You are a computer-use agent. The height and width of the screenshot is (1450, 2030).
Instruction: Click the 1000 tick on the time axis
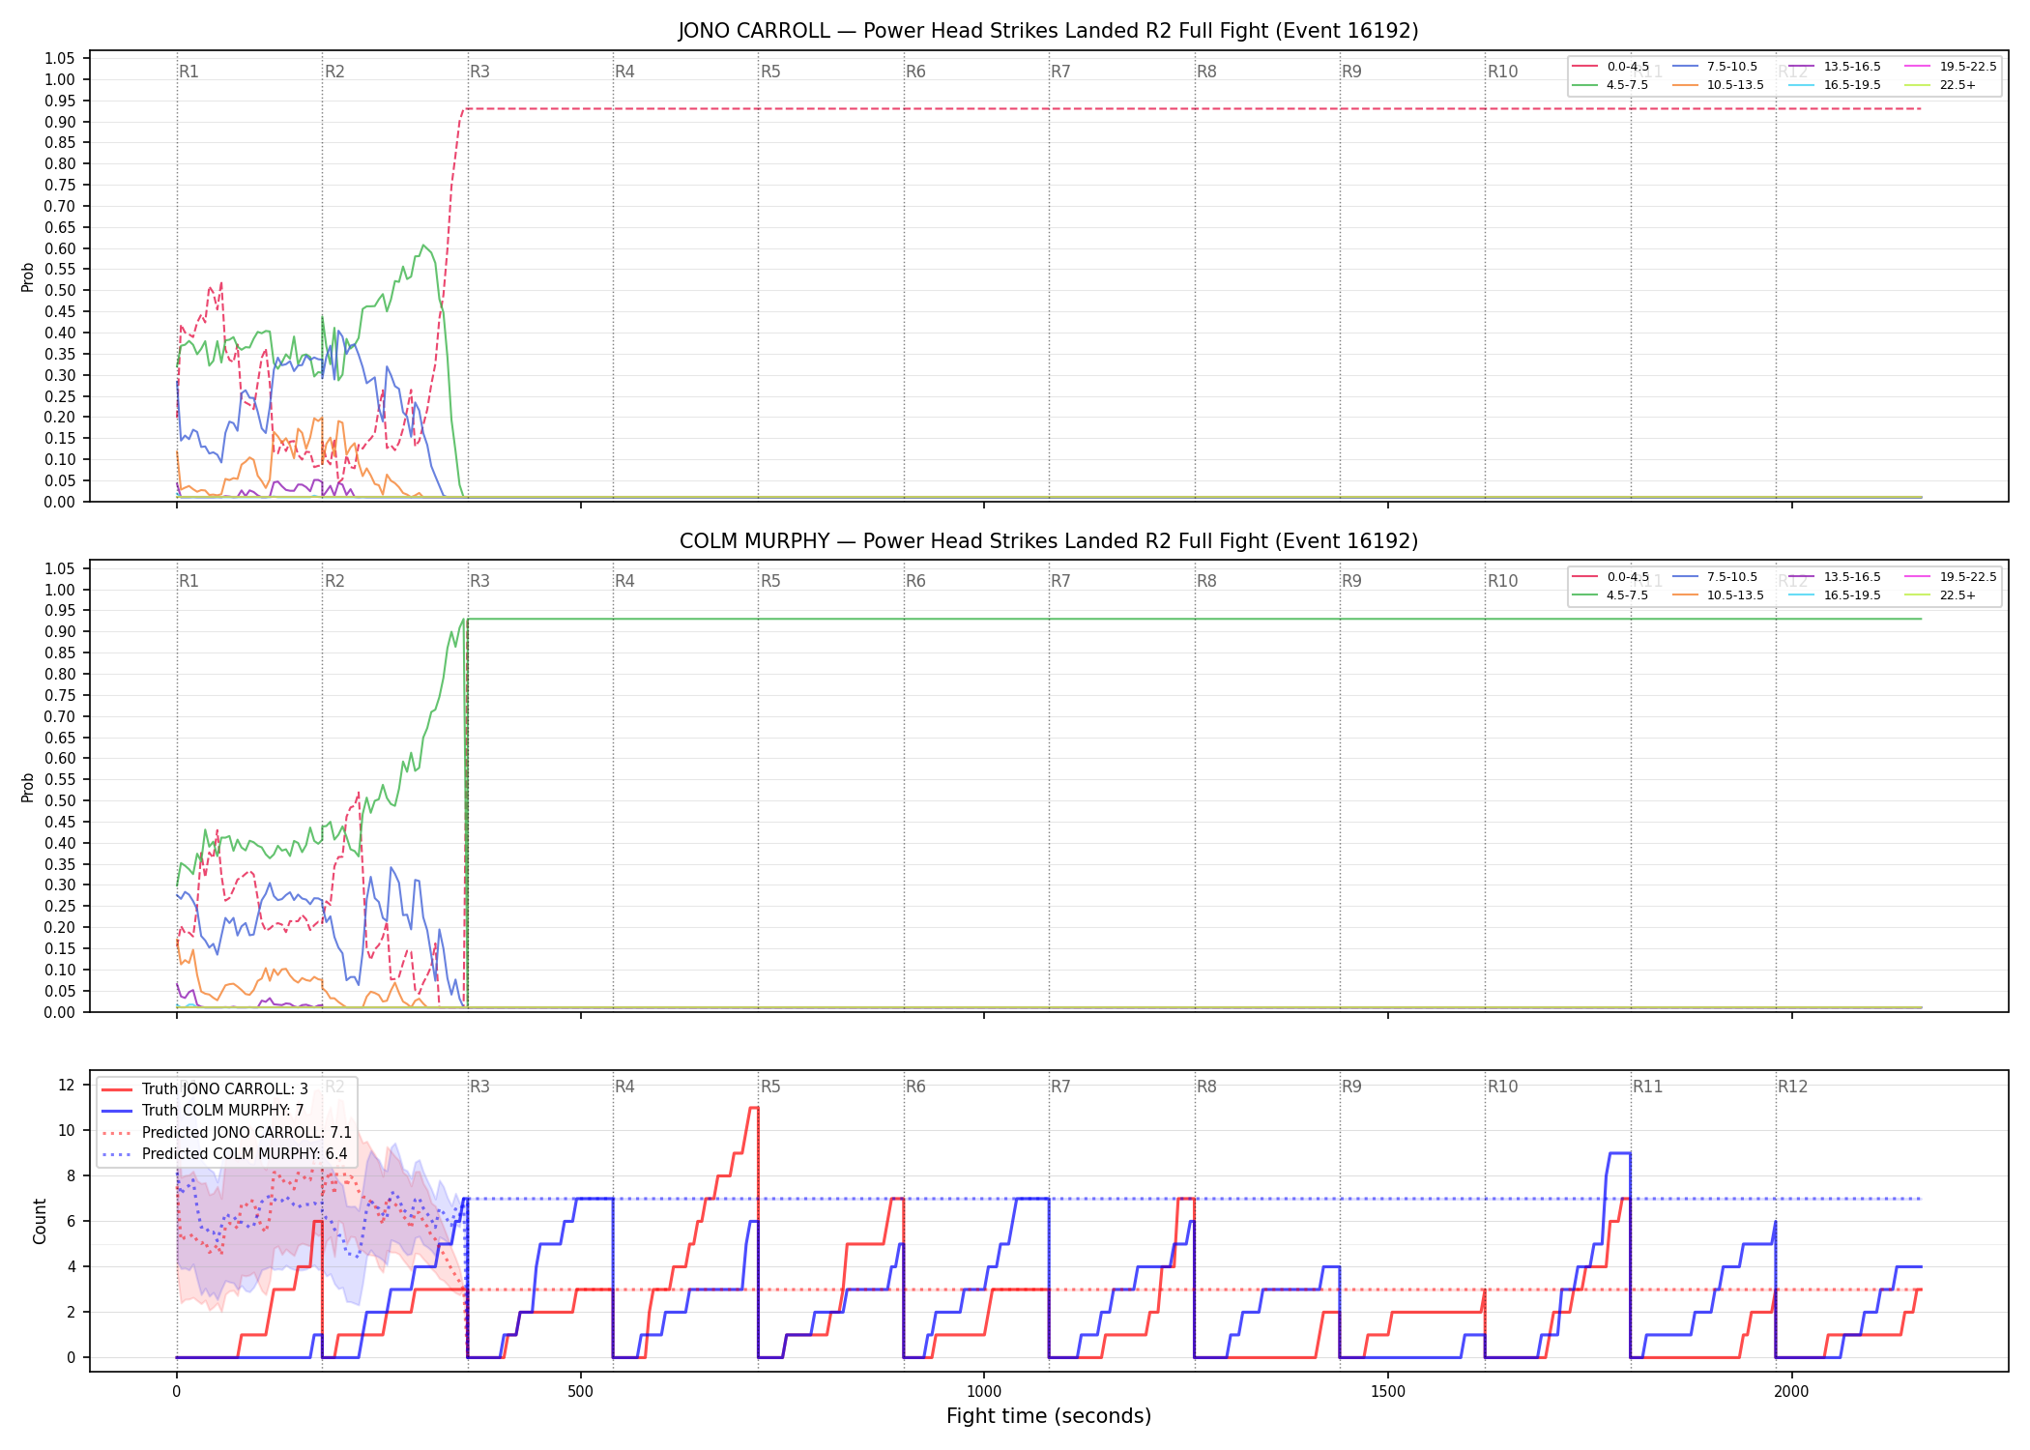984,1392
